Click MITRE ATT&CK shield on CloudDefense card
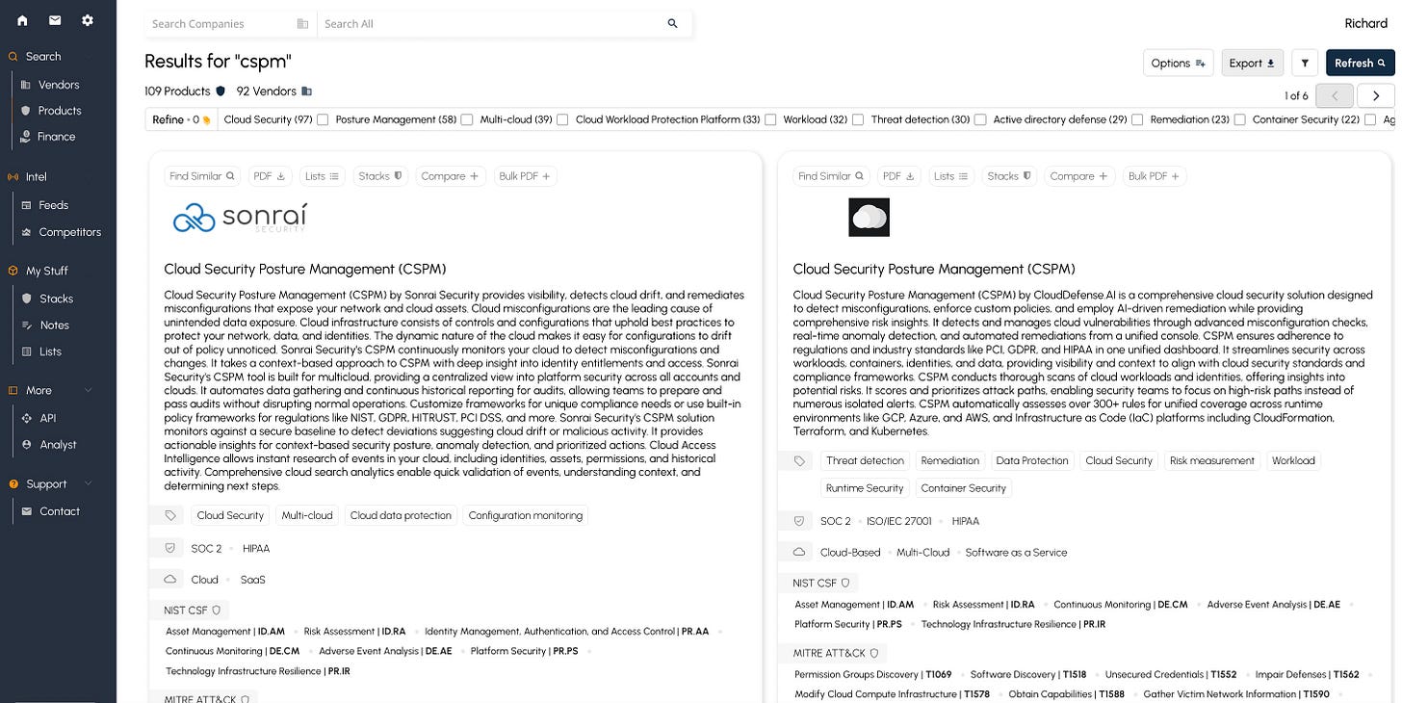Viewport: 1402px width, 703px height. (x=874, y=653)
